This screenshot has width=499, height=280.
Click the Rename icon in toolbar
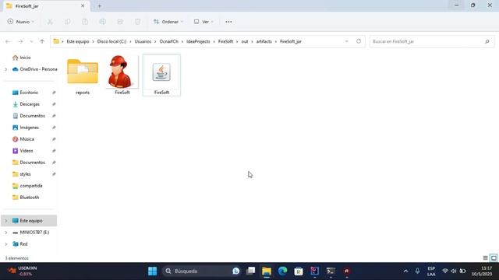(x=102, y=22)
